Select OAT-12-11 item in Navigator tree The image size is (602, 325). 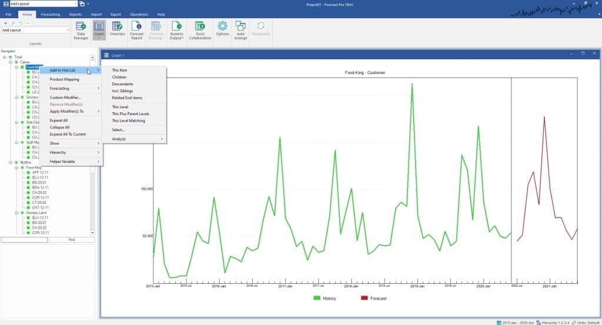click(40, 207)
